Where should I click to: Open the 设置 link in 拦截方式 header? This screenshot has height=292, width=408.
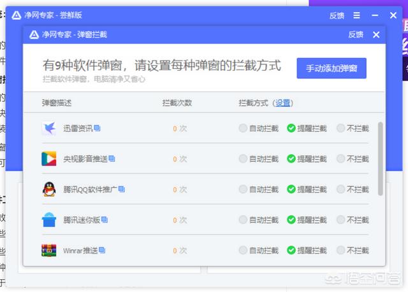pos(283,103)
